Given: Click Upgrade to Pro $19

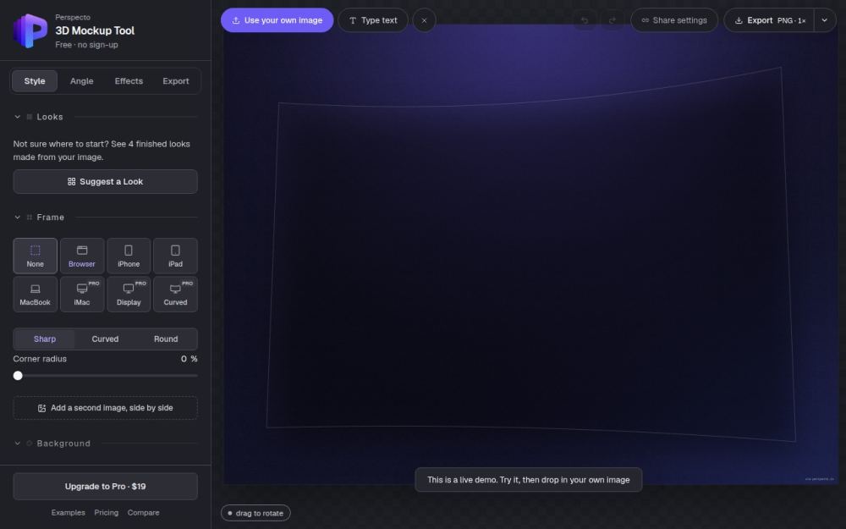Looking at the screenshot, I should 105,487.
